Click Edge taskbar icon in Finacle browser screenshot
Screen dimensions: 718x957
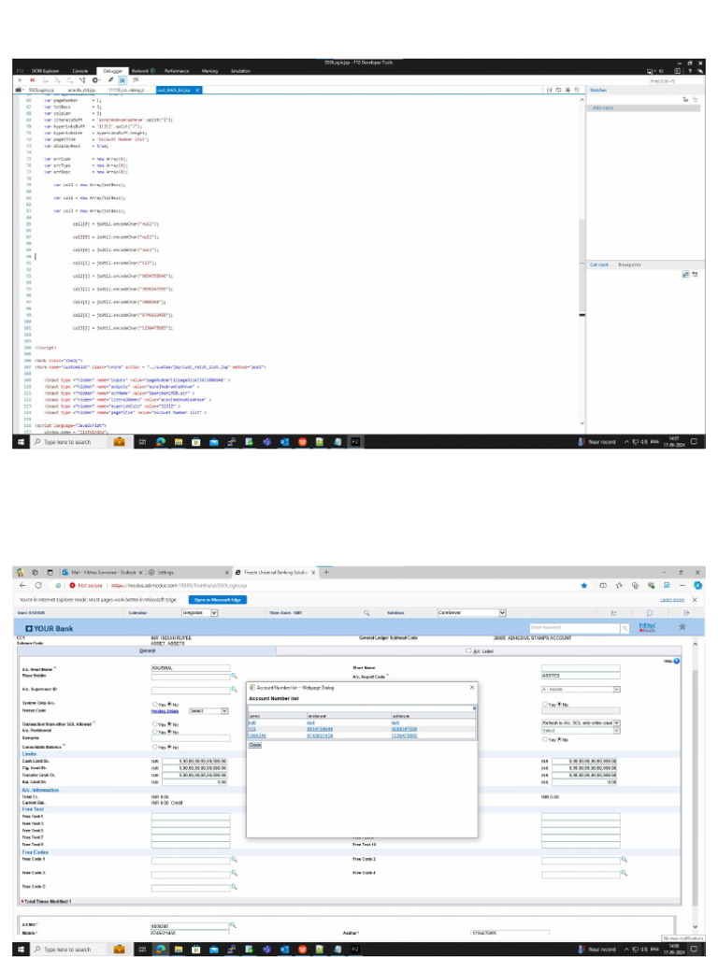(x=161, y=950)
